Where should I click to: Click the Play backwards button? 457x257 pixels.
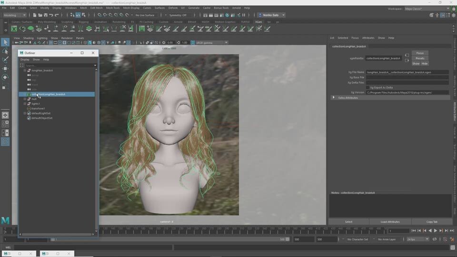pyautogui.click(x=430, y=231)
